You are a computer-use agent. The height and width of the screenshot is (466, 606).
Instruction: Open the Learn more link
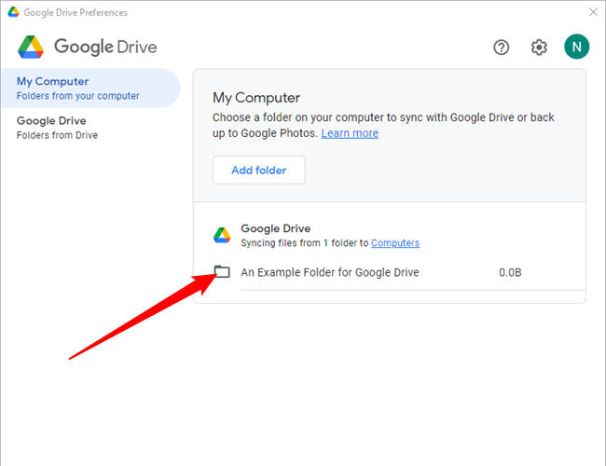pos(350,133)
